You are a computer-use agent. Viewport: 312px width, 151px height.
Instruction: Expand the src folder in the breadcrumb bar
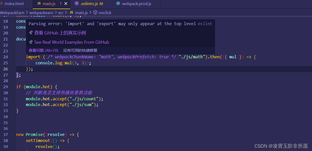click(61, 13)
